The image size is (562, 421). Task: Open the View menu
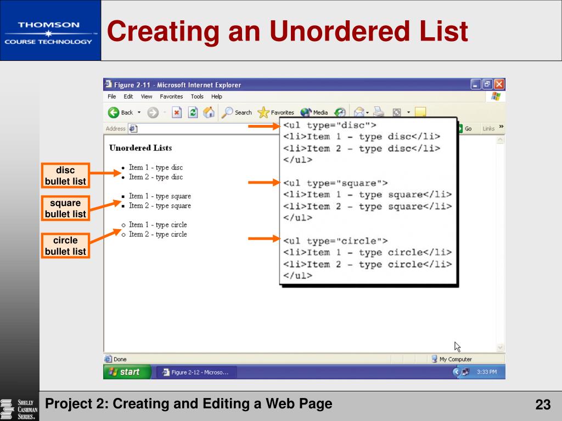tap(146, 96)
